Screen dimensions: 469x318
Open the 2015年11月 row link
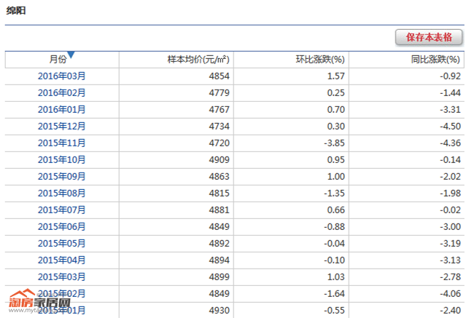(61, 143)
